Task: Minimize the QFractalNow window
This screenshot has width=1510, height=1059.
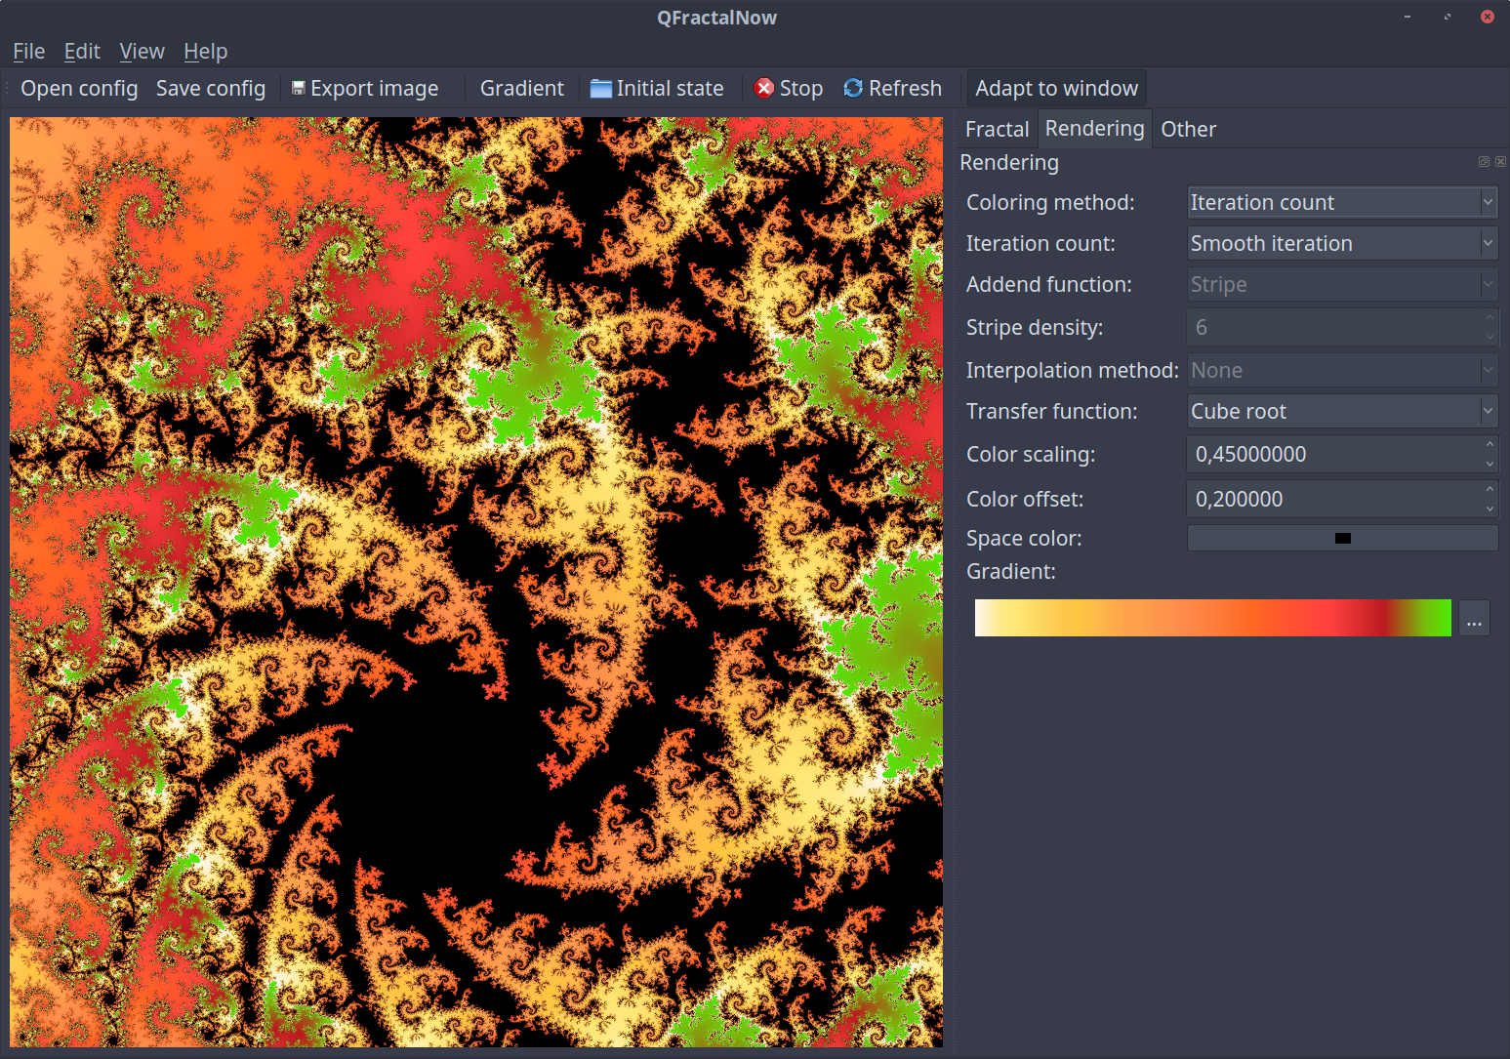Action: pyautogui.click(x=1408, y=17)
